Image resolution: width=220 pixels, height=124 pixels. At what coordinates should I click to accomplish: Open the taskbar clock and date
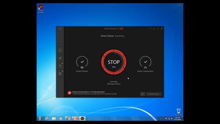point(178,118)
